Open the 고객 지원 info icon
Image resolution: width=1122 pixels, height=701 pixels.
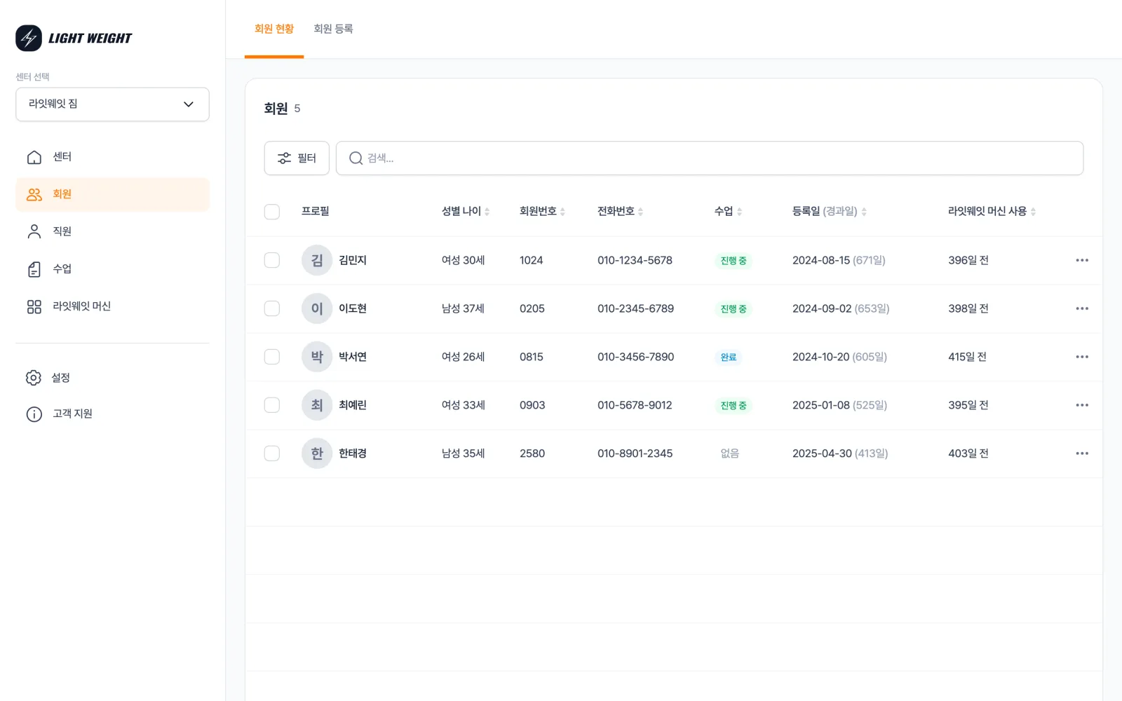click(34, 414)
